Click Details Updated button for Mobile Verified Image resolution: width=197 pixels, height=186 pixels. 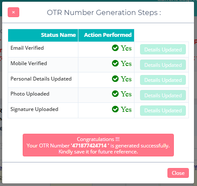coord(163,65)
